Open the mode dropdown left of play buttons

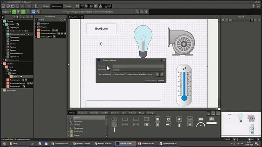click(x=7, y=12)
